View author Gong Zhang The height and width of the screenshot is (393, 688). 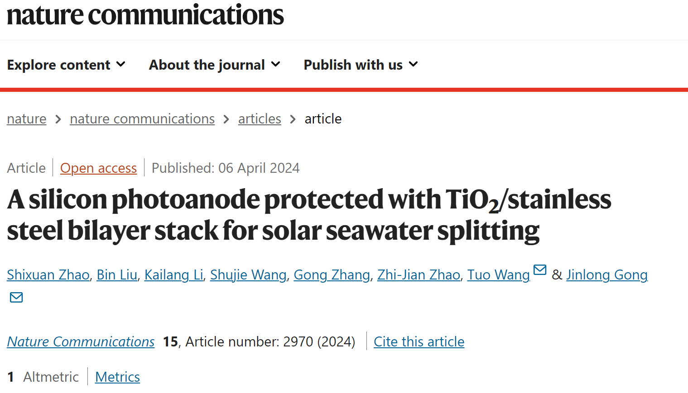332,275
